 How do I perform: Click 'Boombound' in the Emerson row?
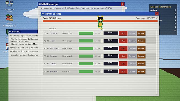[x=67, y=56]
